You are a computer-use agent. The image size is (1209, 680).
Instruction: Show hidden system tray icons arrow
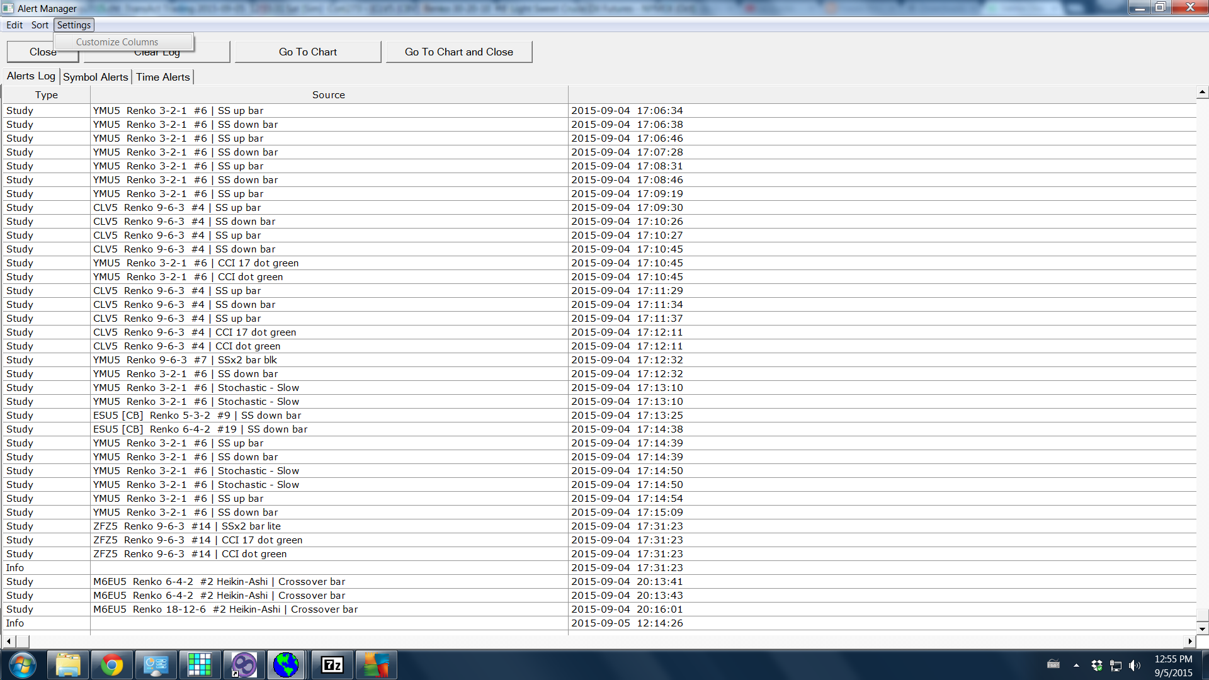(x=1076, y=665)
